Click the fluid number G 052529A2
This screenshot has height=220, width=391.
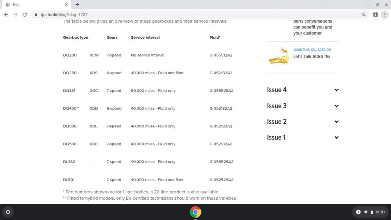(x=221, y=180)
